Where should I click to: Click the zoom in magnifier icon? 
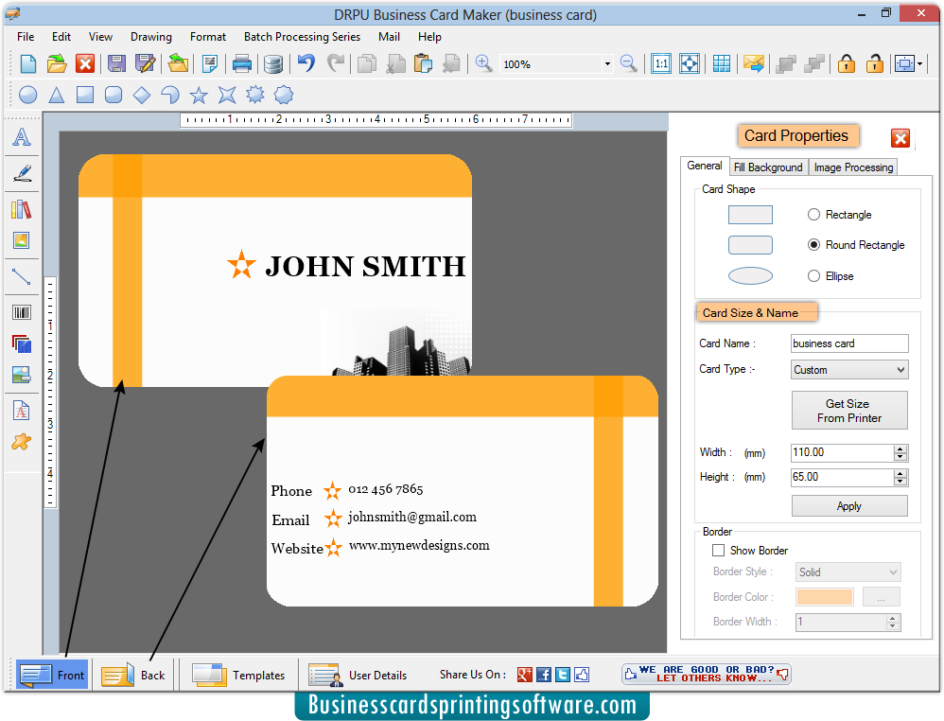(x=484, y=63)
